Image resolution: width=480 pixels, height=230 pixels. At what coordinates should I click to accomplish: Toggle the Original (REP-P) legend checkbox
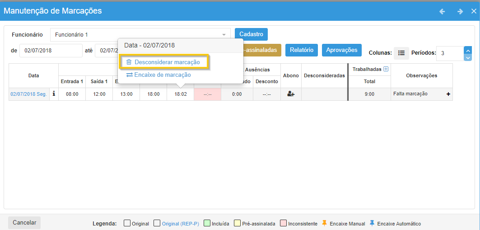[157, 223]
